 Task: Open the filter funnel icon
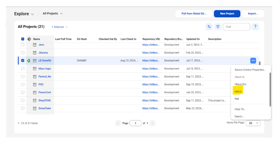click(x=218, y=27)
